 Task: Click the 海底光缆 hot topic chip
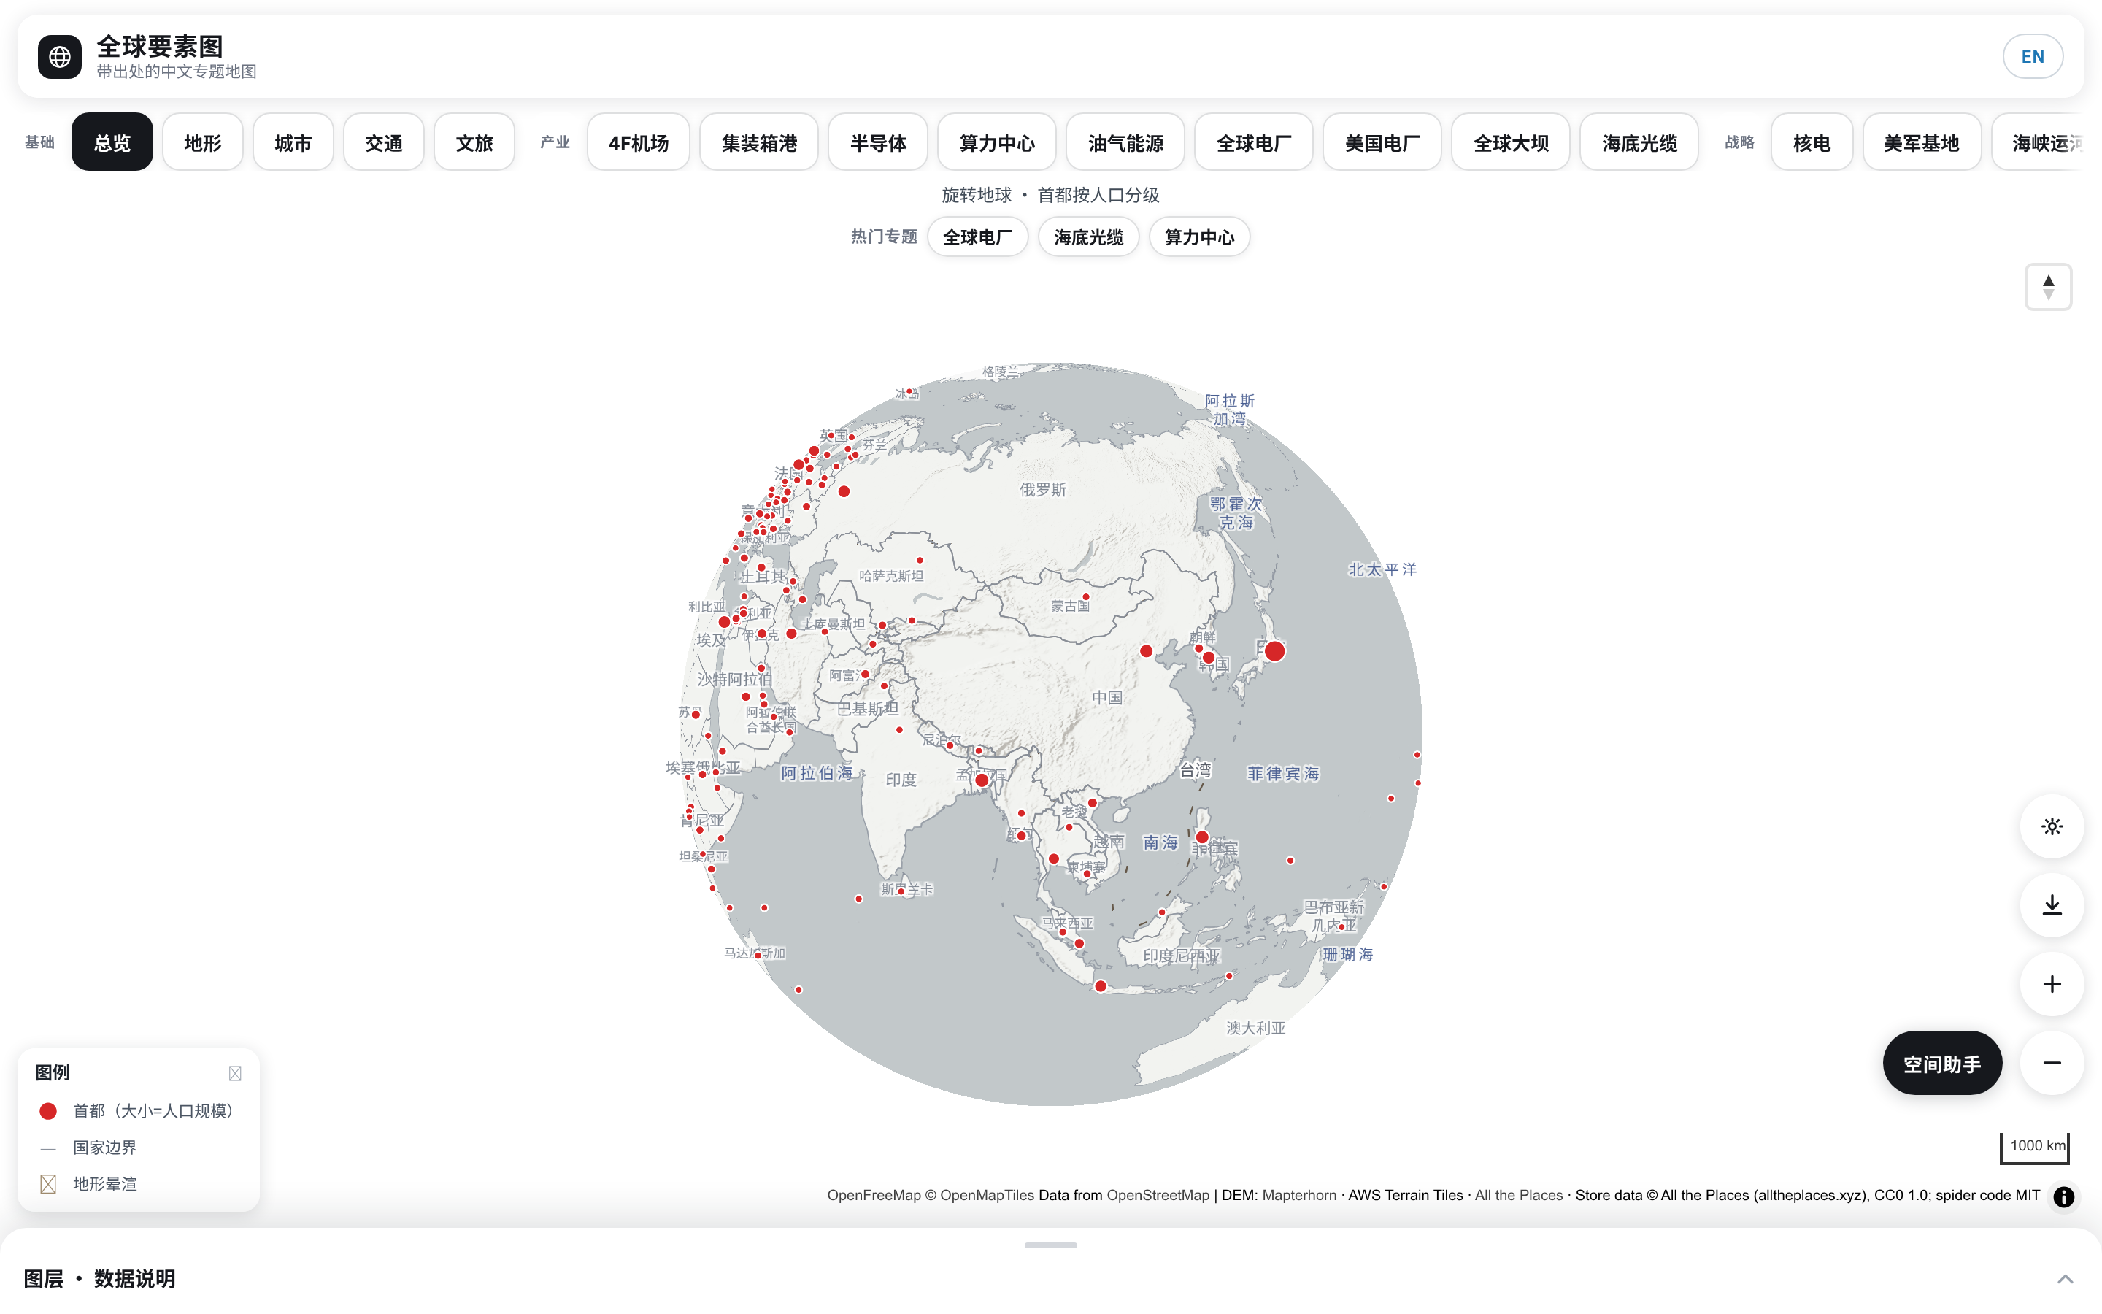tap(1088, 237)
